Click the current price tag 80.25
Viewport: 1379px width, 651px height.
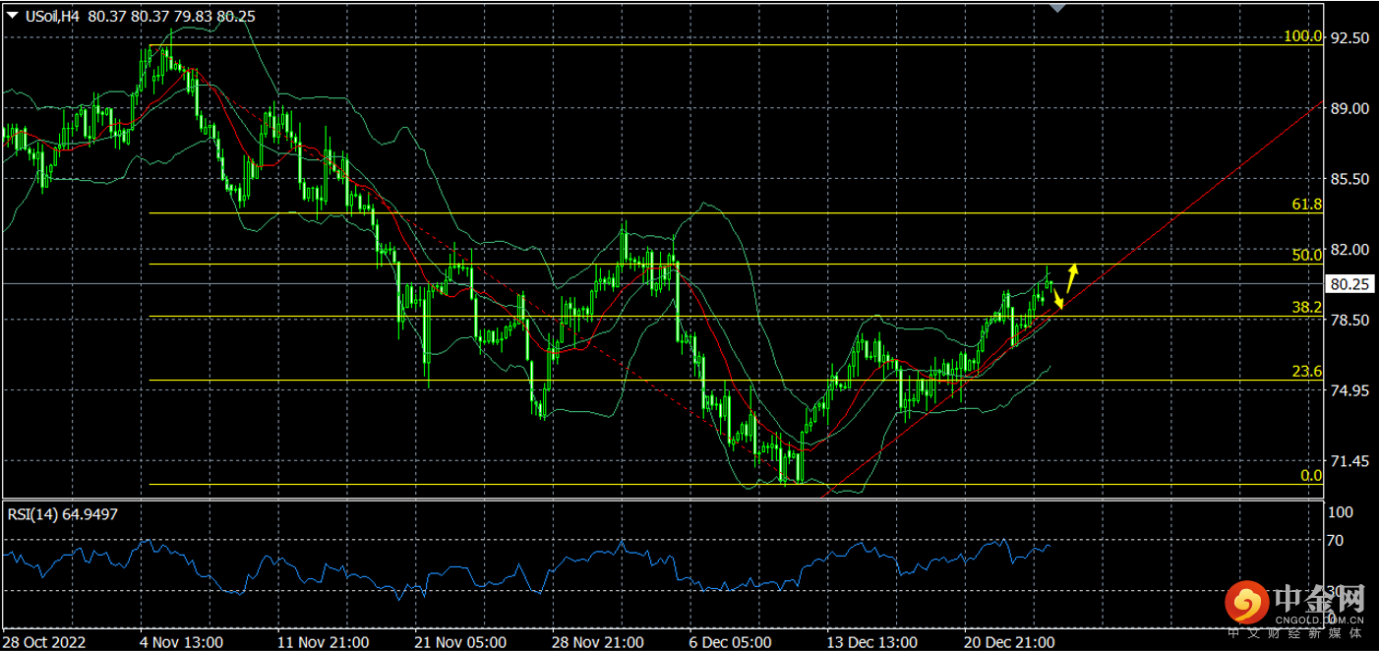pos(1349,284)
